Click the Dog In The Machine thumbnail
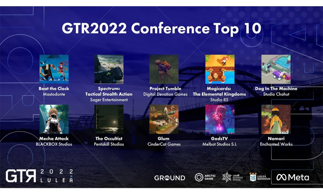This screenshot has width=323, height=194. tap(276, 69)
